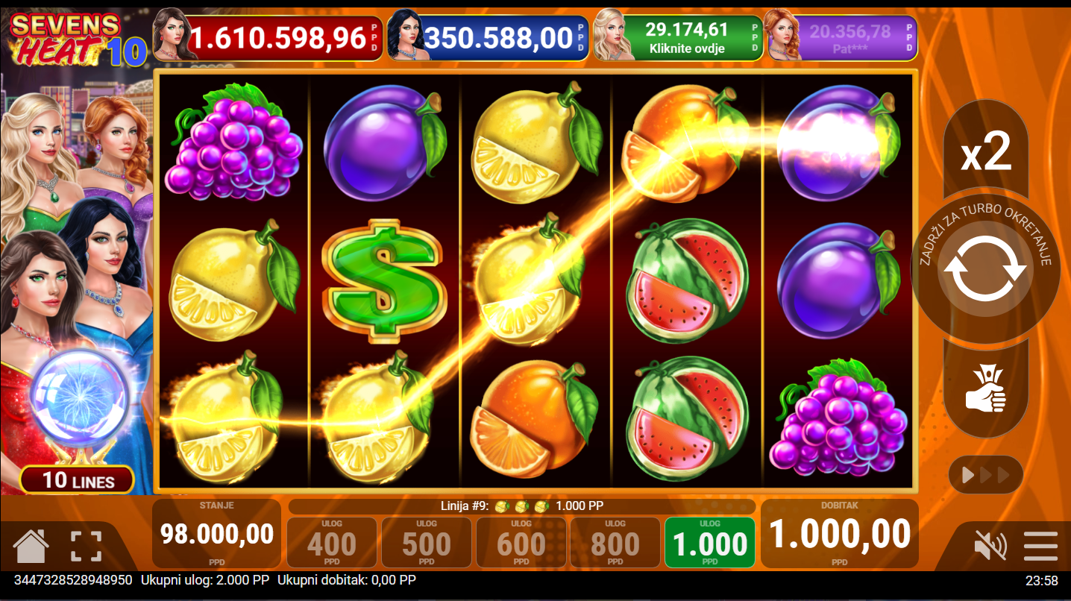Open the hamburger menu
The height and width of the screenshot is (601, 1071).
(x=1040, y=546)
